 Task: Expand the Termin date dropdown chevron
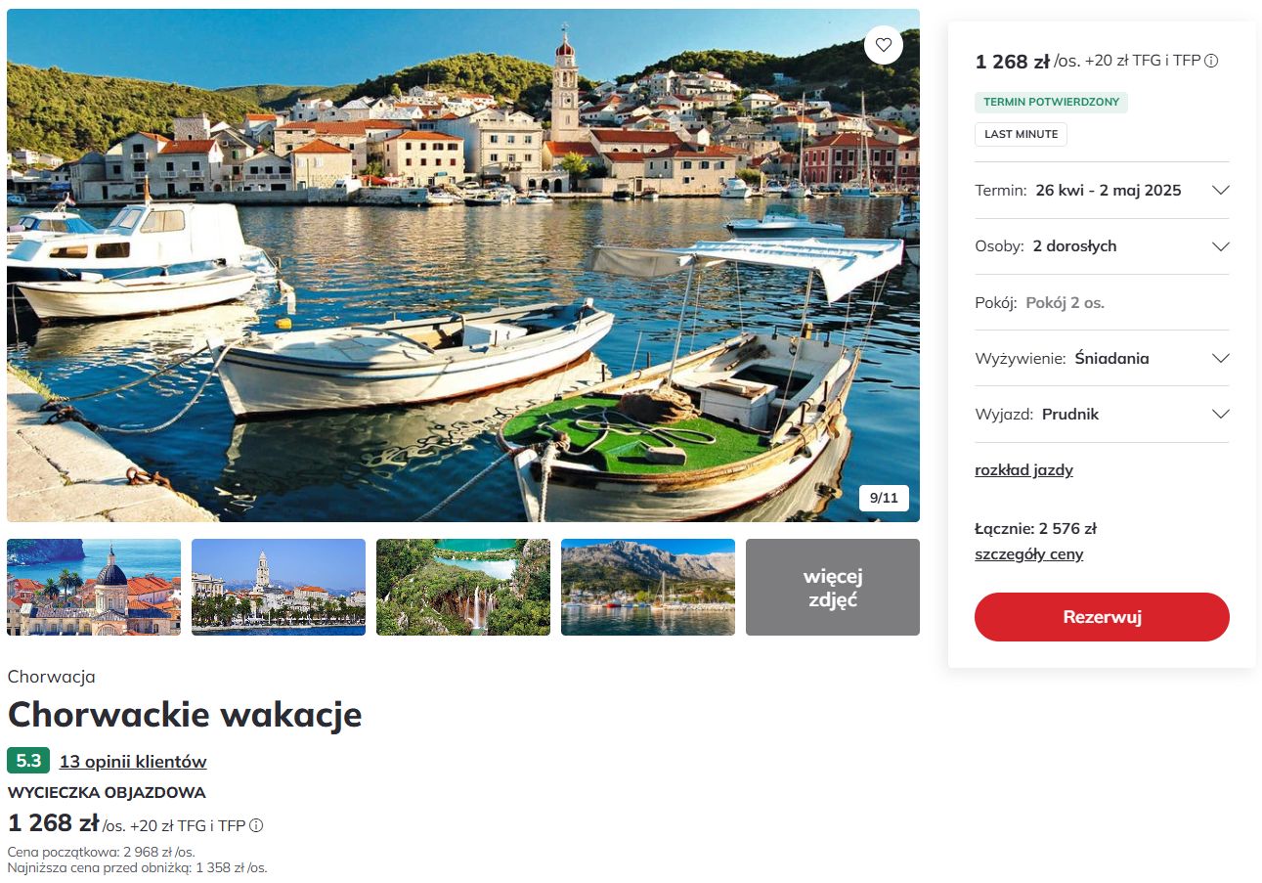[1220, 190]
